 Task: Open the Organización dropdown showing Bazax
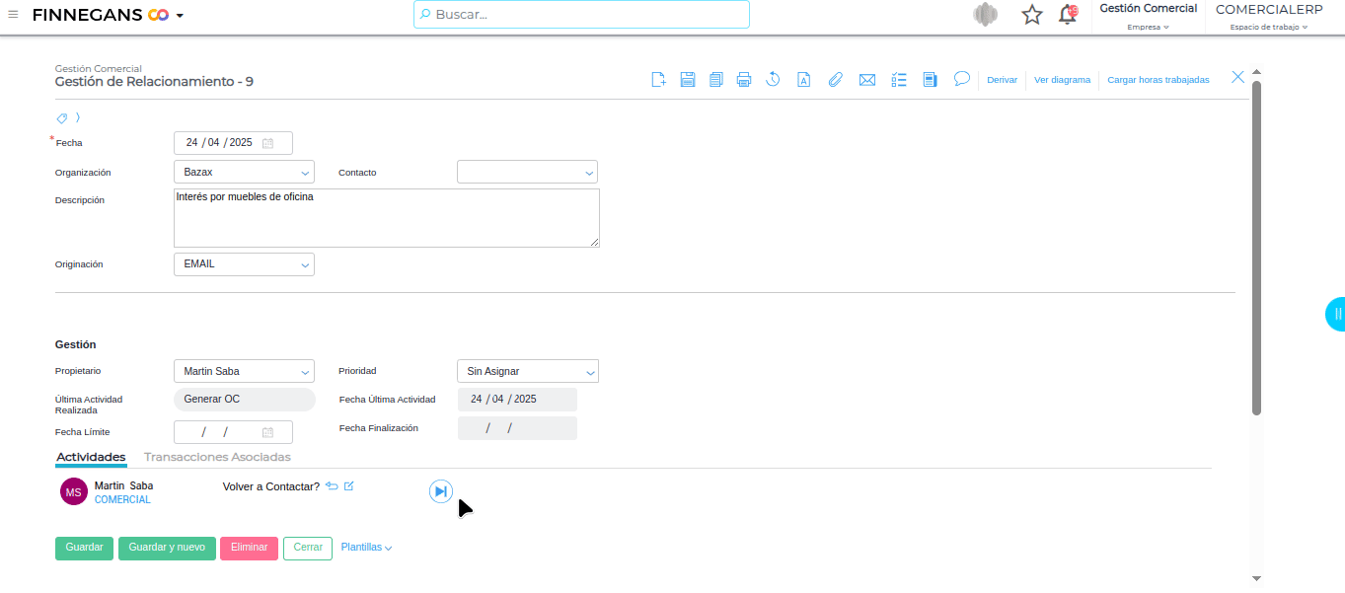pos(244,172)
